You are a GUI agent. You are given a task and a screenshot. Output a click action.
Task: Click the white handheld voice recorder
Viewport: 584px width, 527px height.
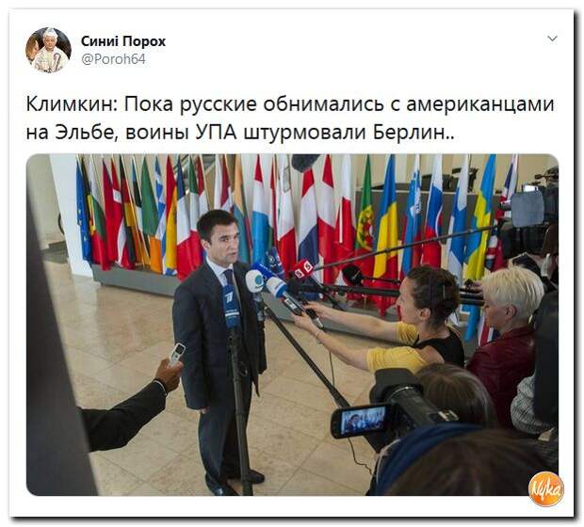176,353
